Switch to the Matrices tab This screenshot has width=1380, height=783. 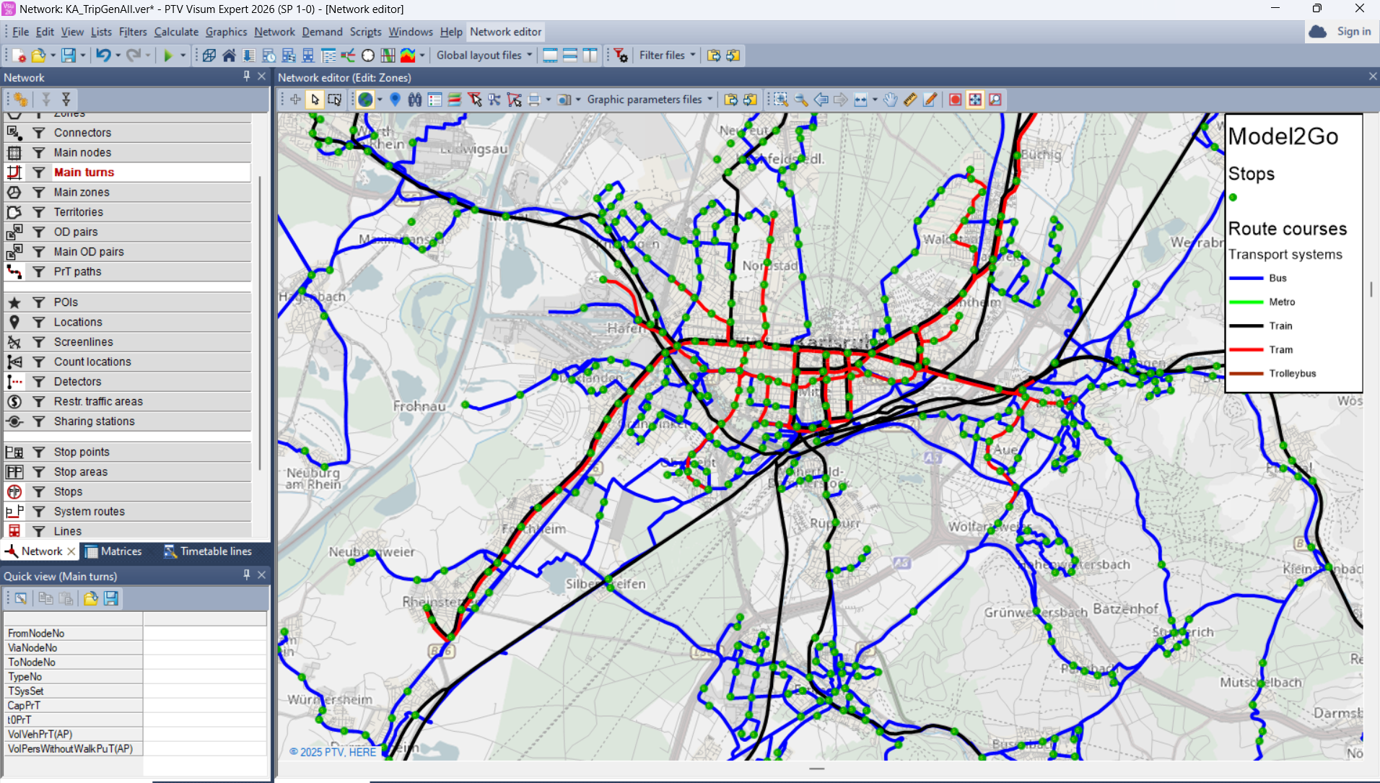coord(114,551)
